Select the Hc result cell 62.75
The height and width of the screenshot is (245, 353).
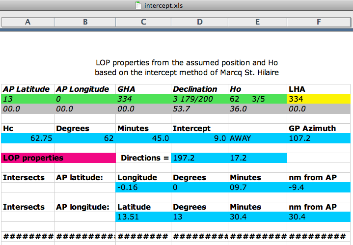tap(27, 138)
